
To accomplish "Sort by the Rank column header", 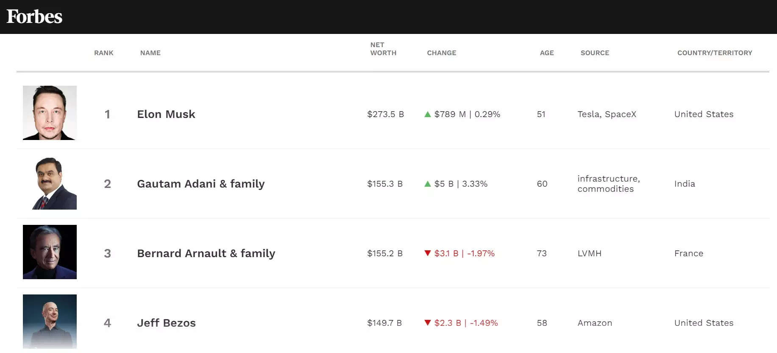I will 104,53.
